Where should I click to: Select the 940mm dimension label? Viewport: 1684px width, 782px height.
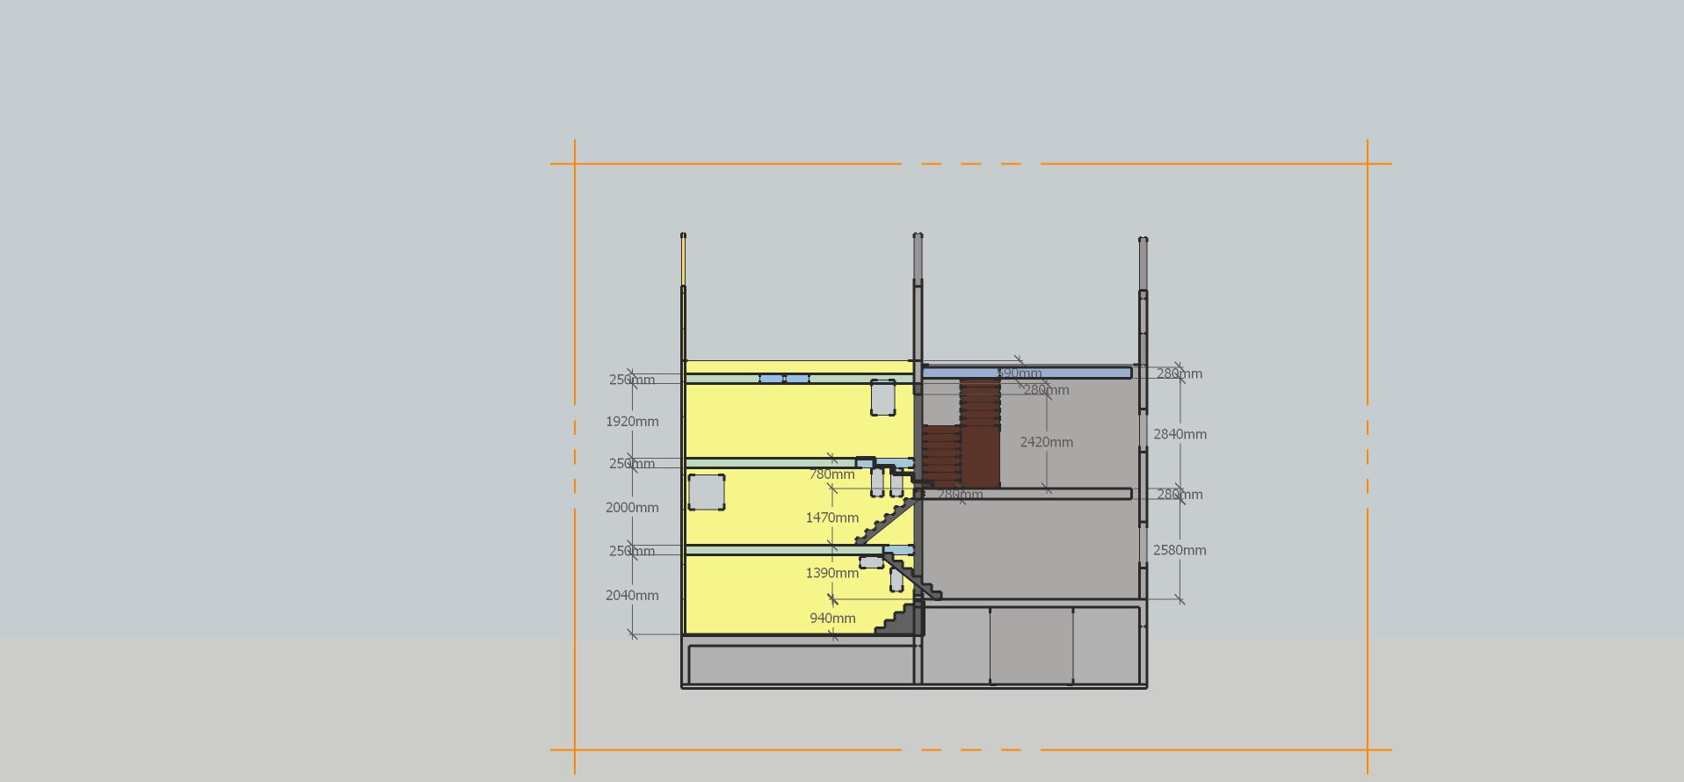tap(832, 619)
